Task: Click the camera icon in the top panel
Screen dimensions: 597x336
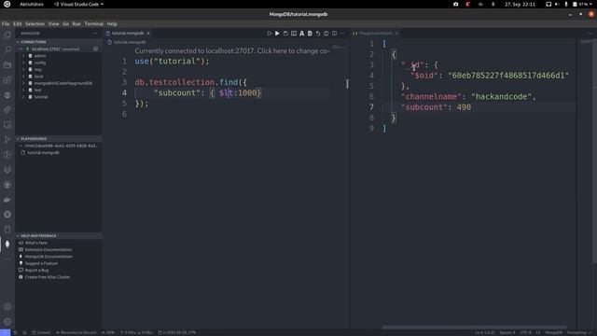Action: [x=456, y=4]
